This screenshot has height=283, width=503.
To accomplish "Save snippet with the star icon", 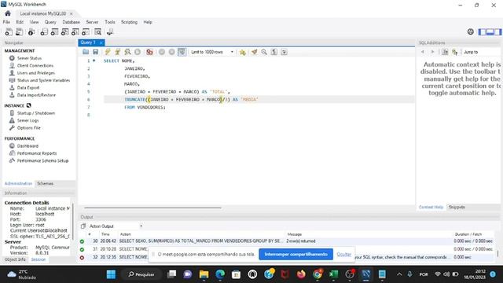I will (x=243, y=52).
